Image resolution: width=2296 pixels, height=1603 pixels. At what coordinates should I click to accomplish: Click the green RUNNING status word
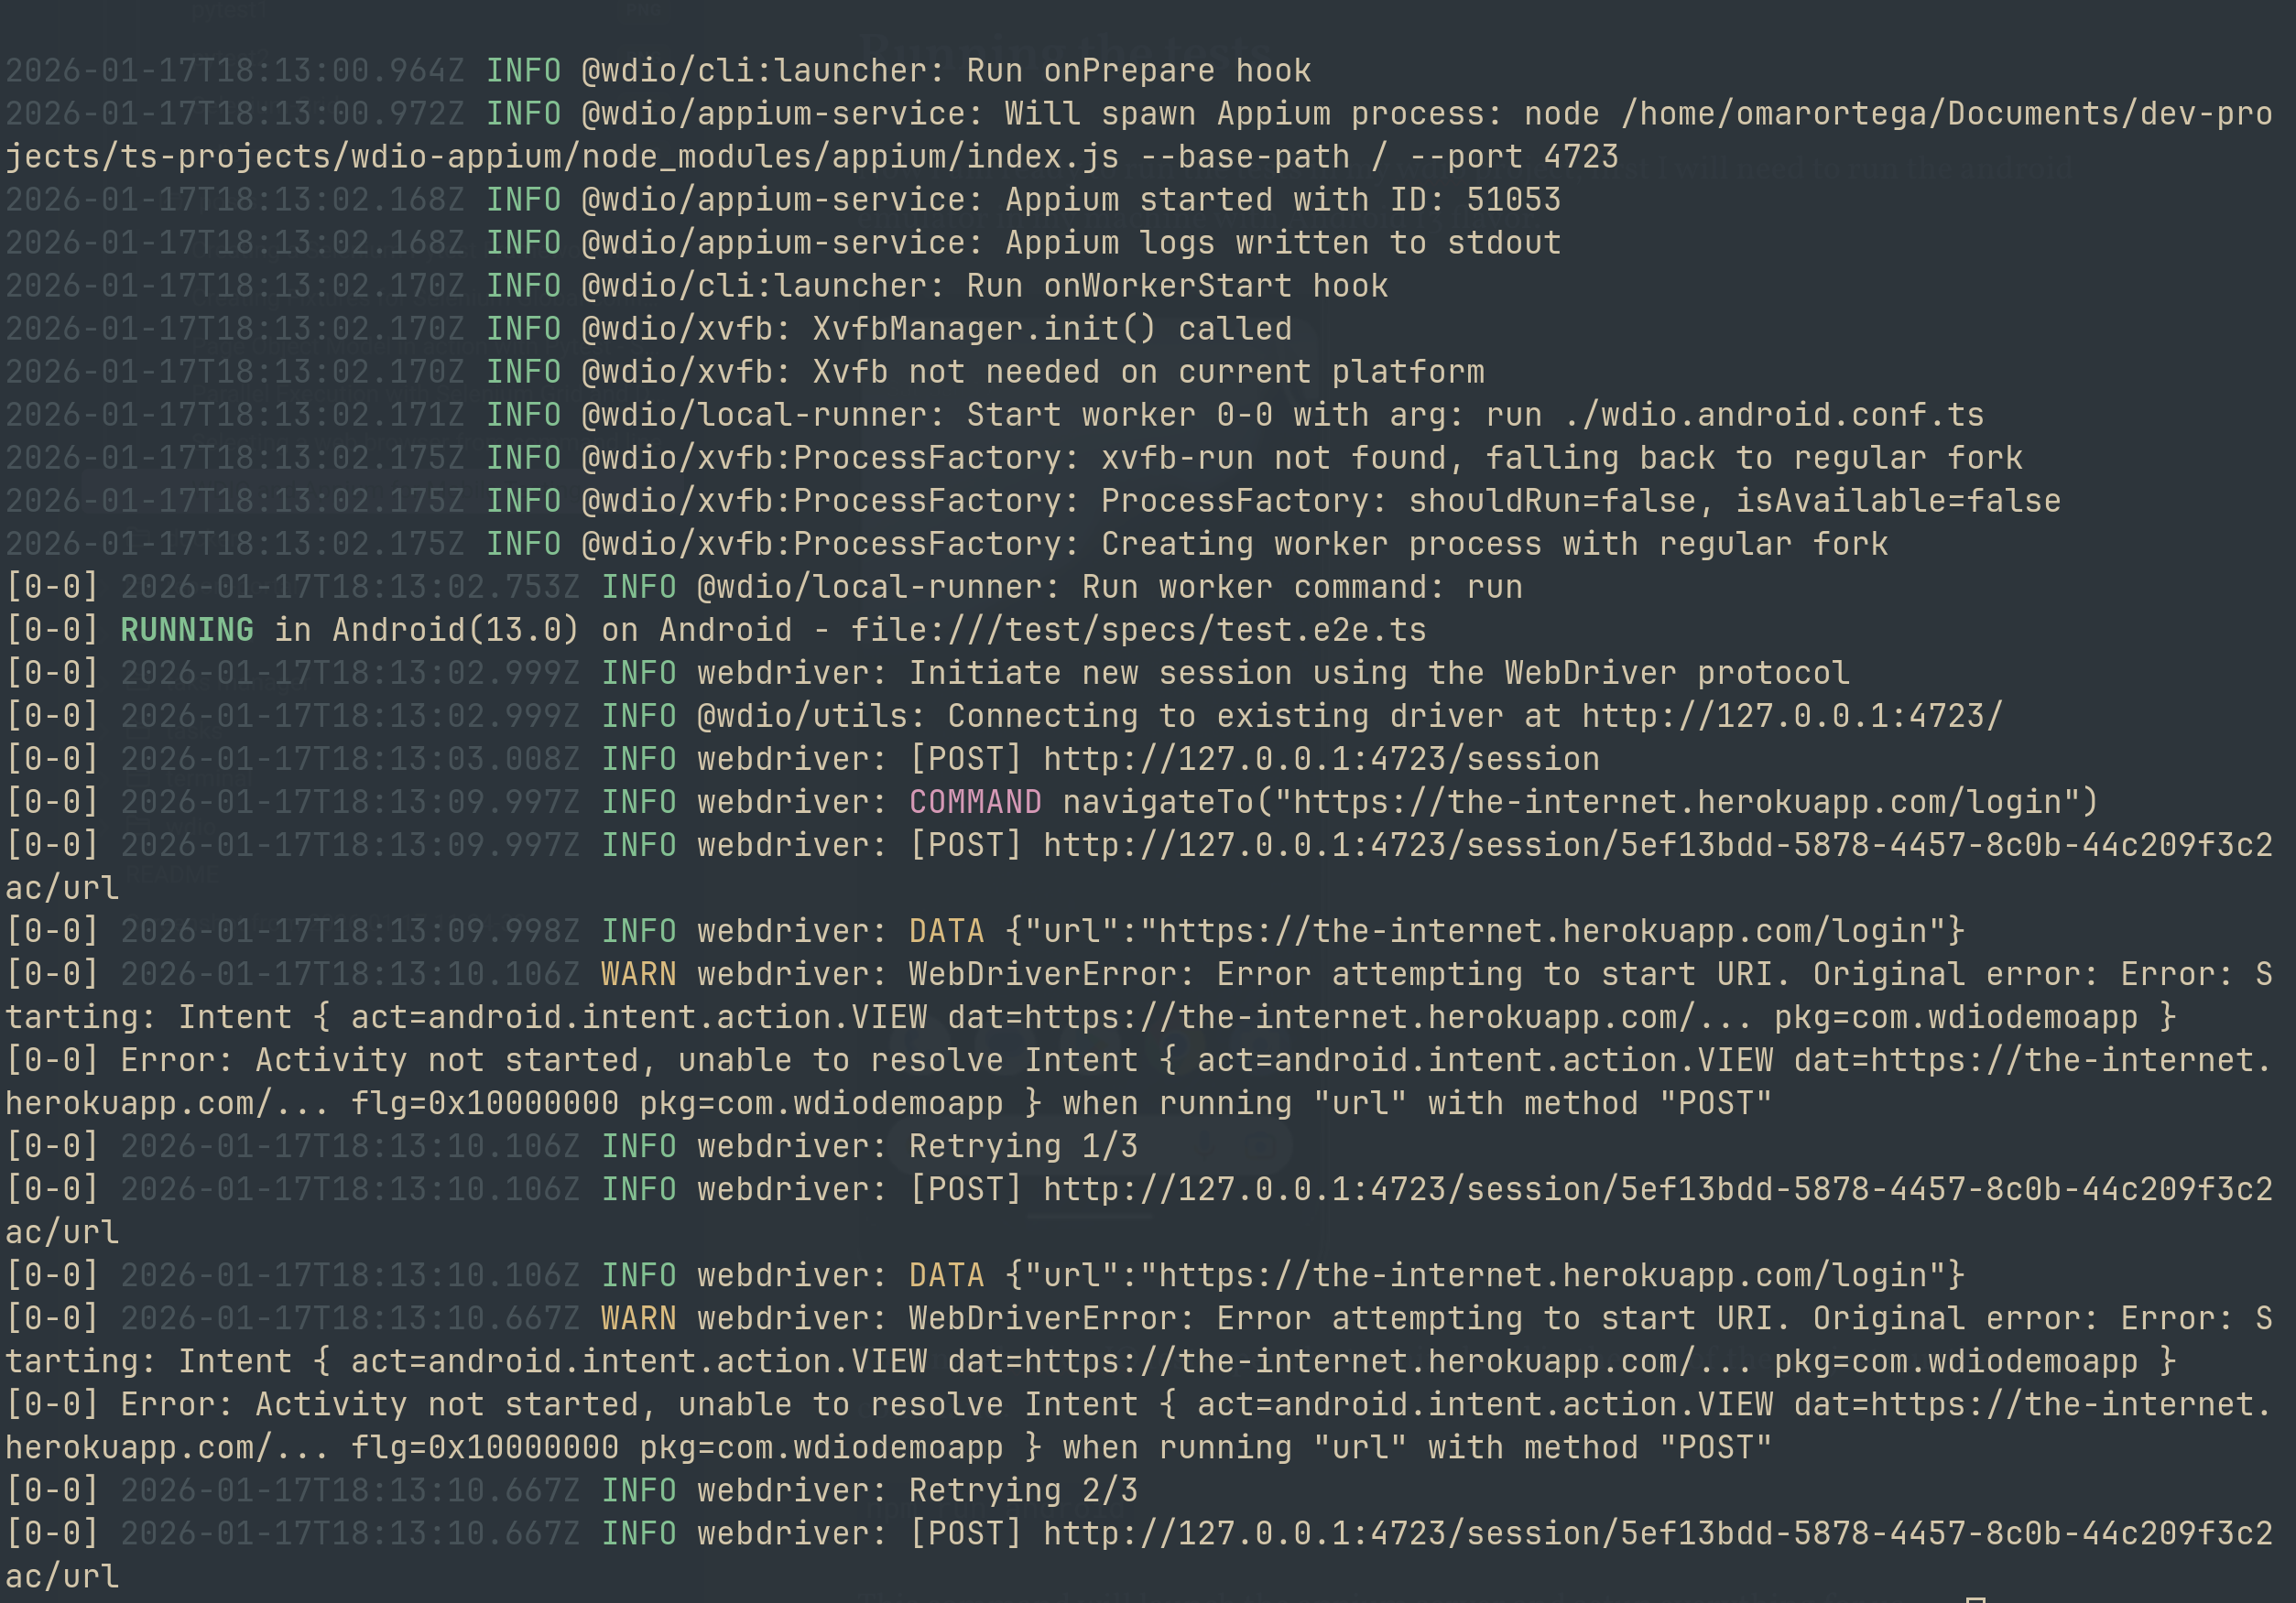point(187,631)
